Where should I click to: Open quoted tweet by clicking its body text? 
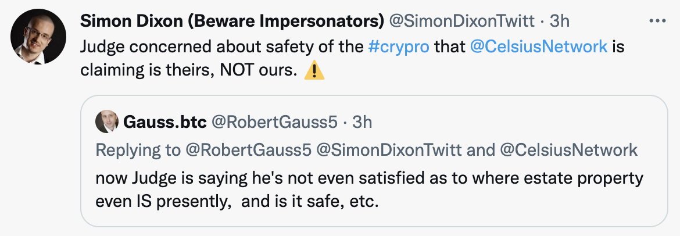pyautogui.click(x=369, y=178)
